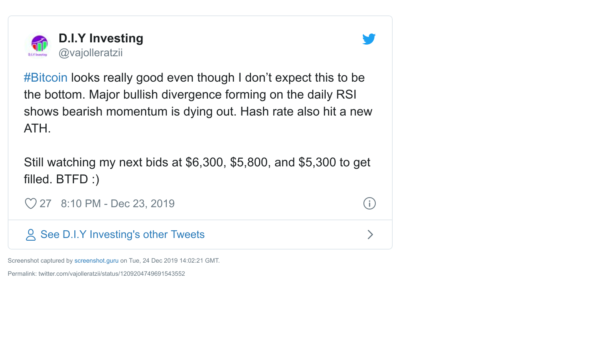616x362 pixels.
Task: Click the twitter.com permalink URL text
Action: tap(112, 274)
